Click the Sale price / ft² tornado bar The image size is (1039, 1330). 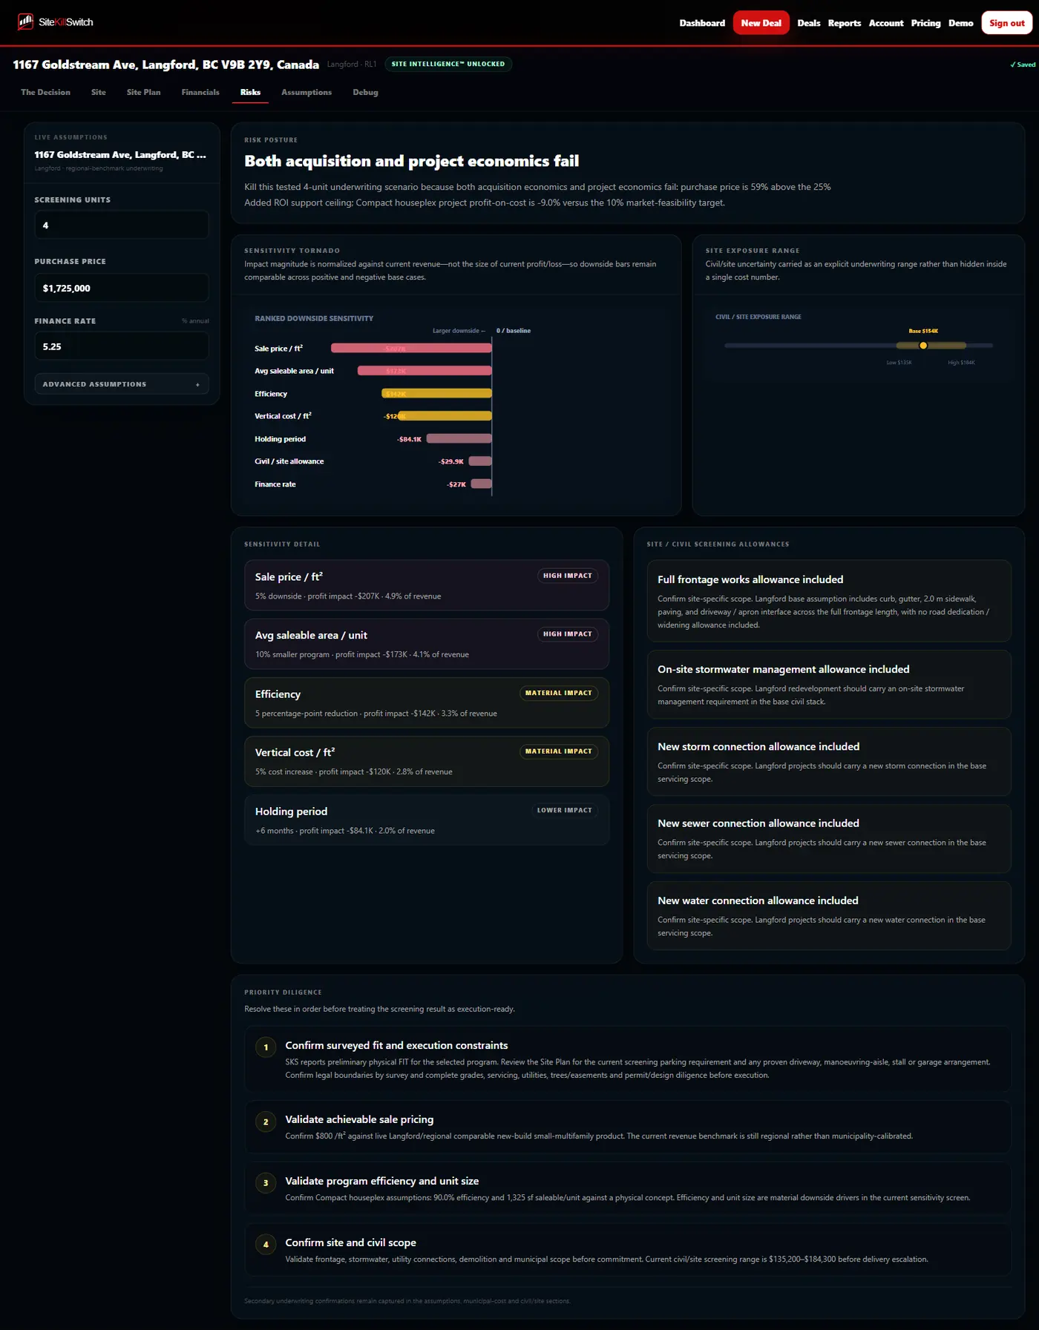(x=411, y=348)
